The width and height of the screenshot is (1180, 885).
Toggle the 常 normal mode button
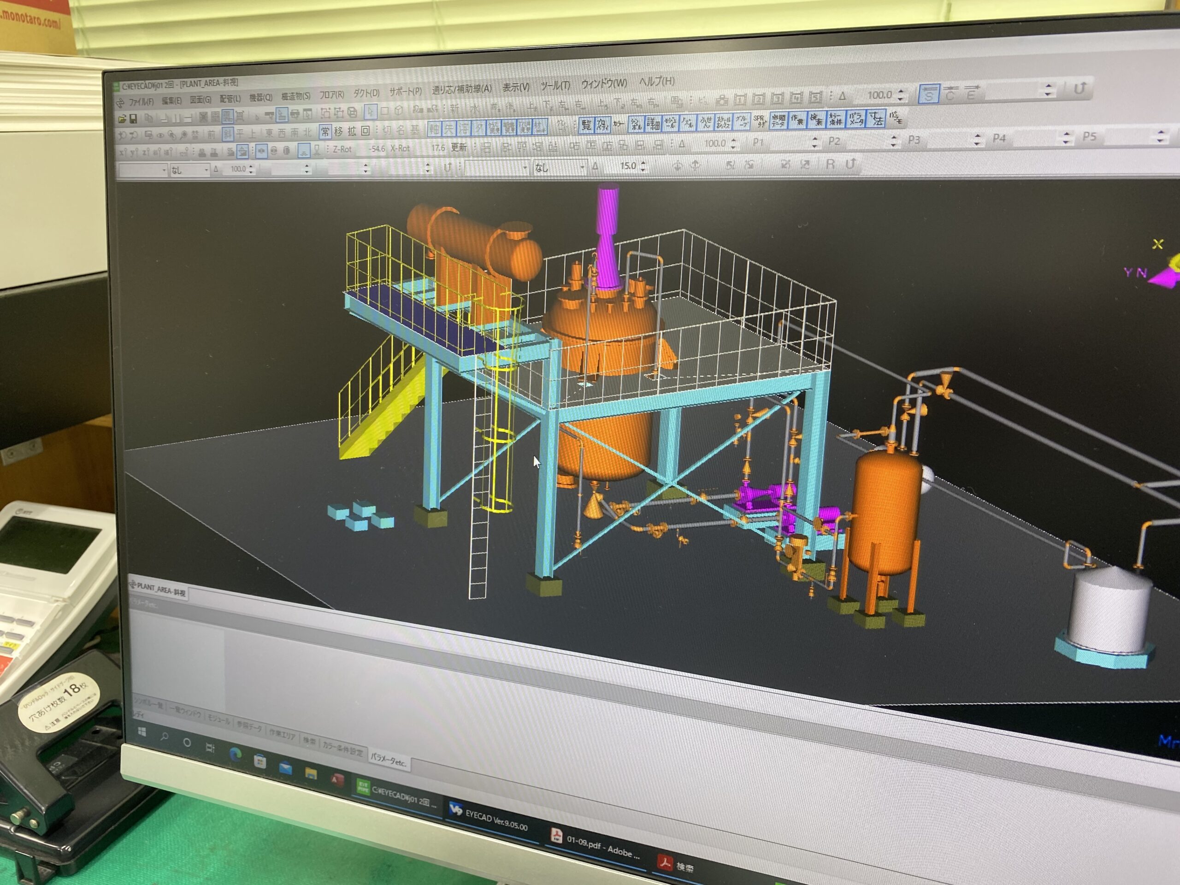click(325, 131)
